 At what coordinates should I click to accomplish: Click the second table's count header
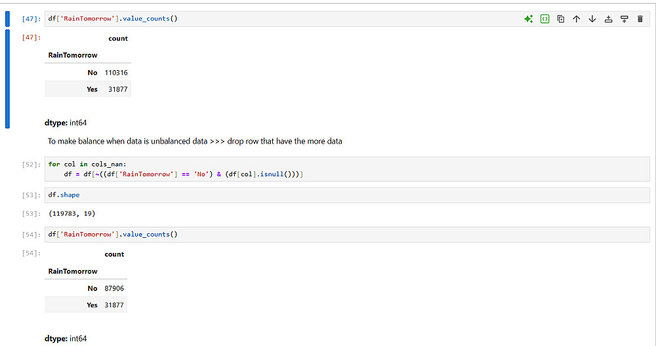tap(114, 254)
